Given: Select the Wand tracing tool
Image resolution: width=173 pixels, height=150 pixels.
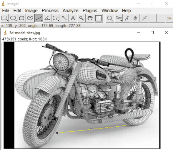Looking at the screenshot, I should (x=64, y=18).
